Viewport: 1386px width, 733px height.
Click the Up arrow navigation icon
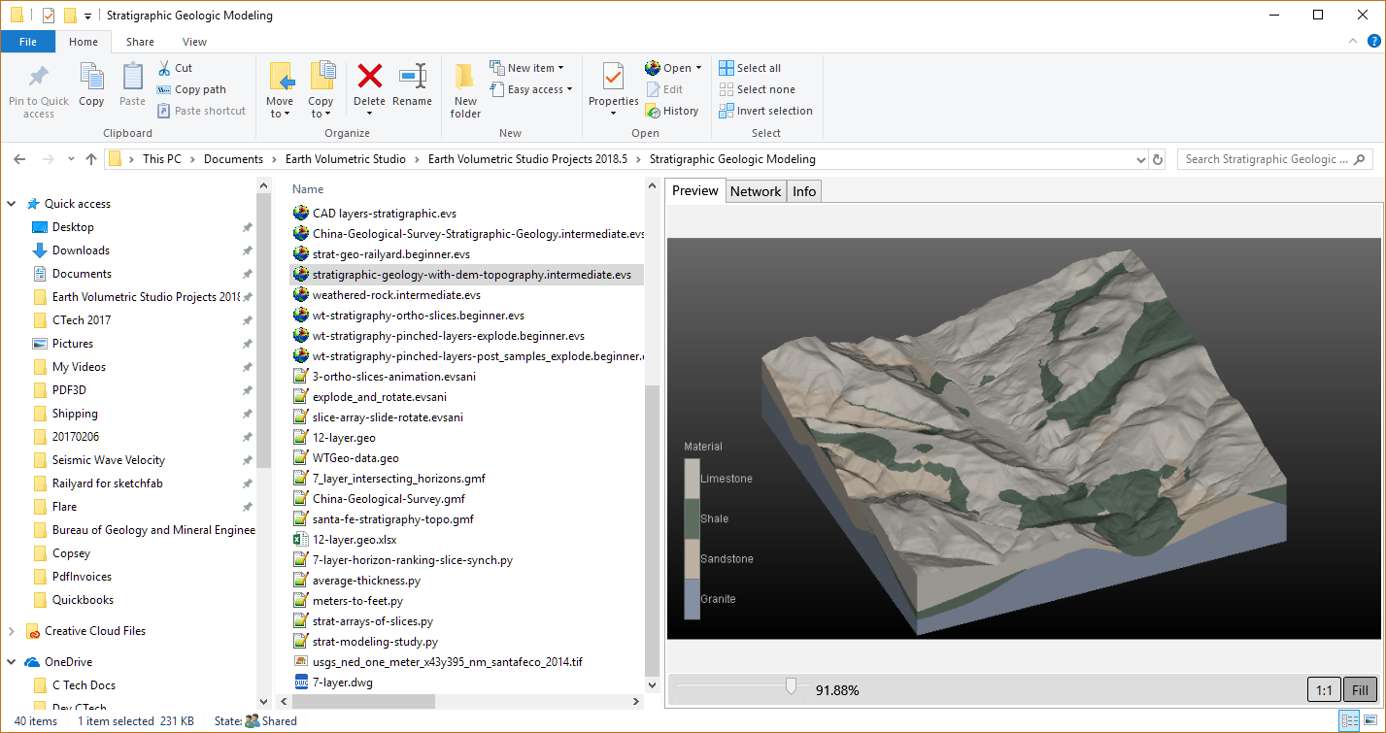[91, 159]
